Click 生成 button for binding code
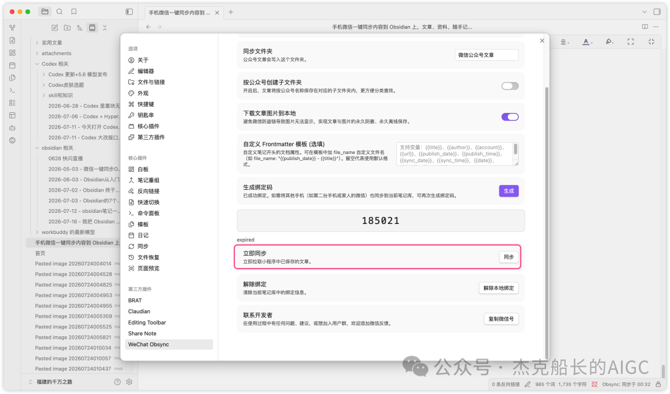The image size is (670, 394). (509, 190)
